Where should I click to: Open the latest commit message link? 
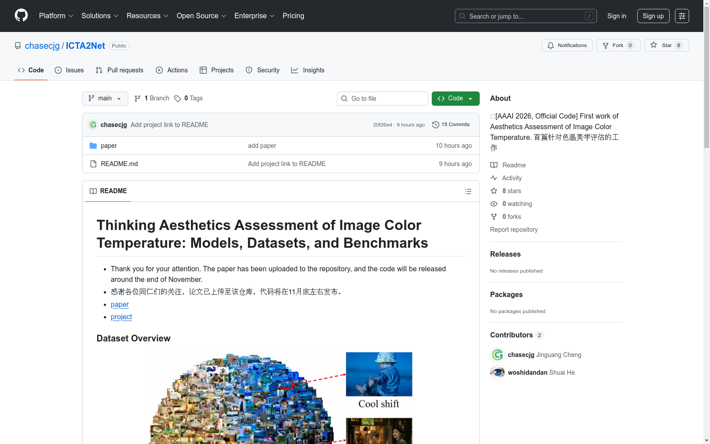[170, 125]
